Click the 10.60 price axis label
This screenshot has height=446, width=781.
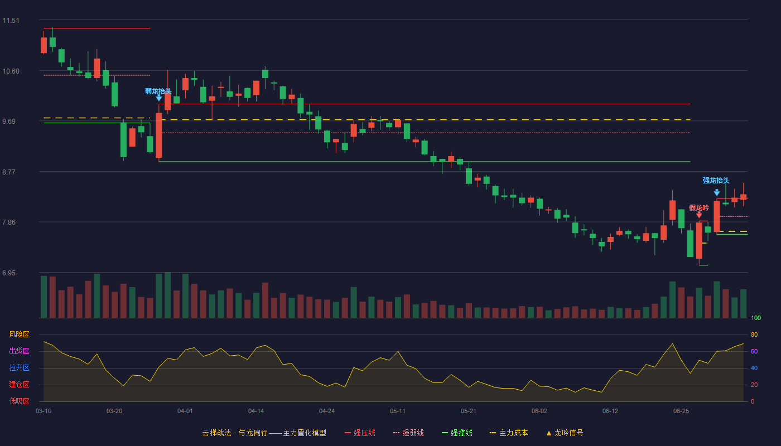11,71
